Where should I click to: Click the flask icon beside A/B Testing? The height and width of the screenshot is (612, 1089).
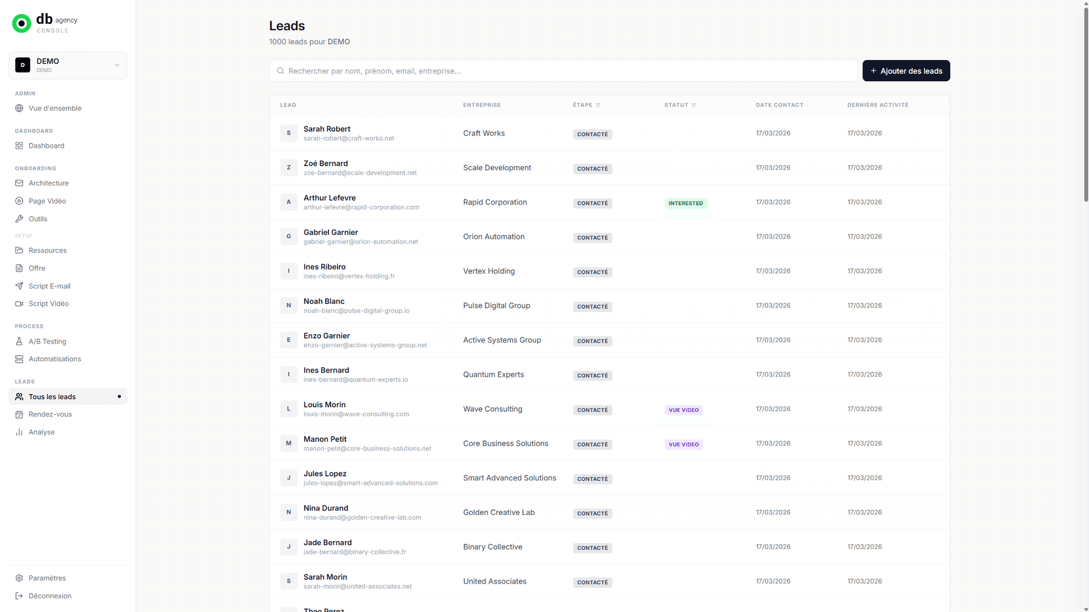(19, 341)
